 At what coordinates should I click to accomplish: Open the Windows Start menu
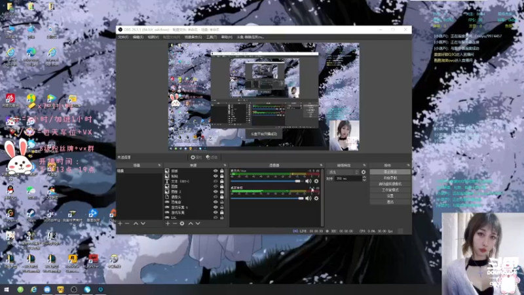tap(7, 289)
